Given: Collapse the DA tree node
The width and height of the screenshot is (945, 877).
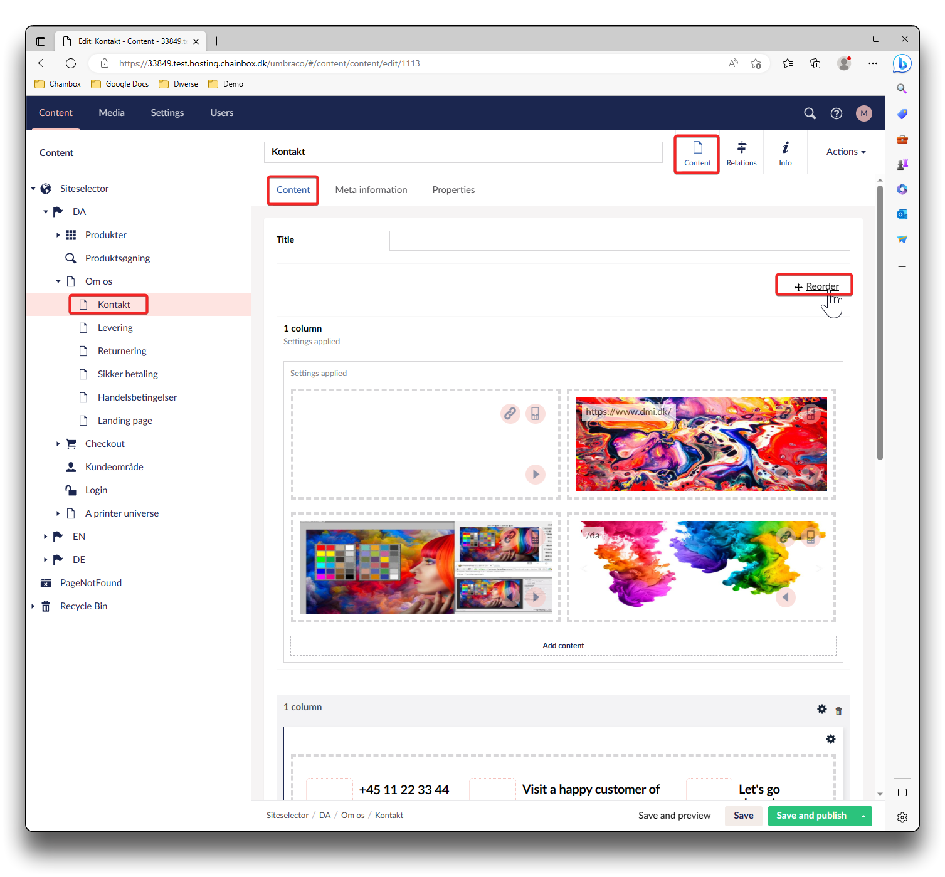Looking at the screenshot, I should point(46,212).
